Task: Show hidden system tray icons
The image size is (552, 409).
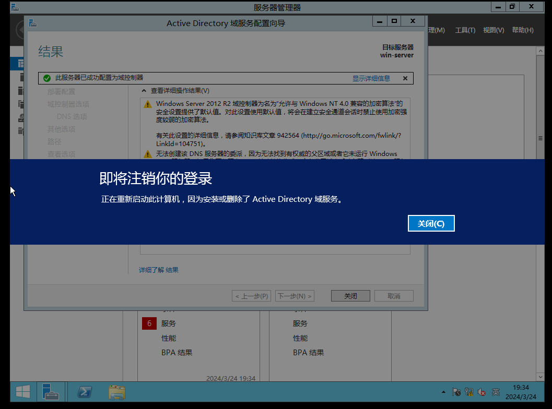Action: click(x=443, y=392)
